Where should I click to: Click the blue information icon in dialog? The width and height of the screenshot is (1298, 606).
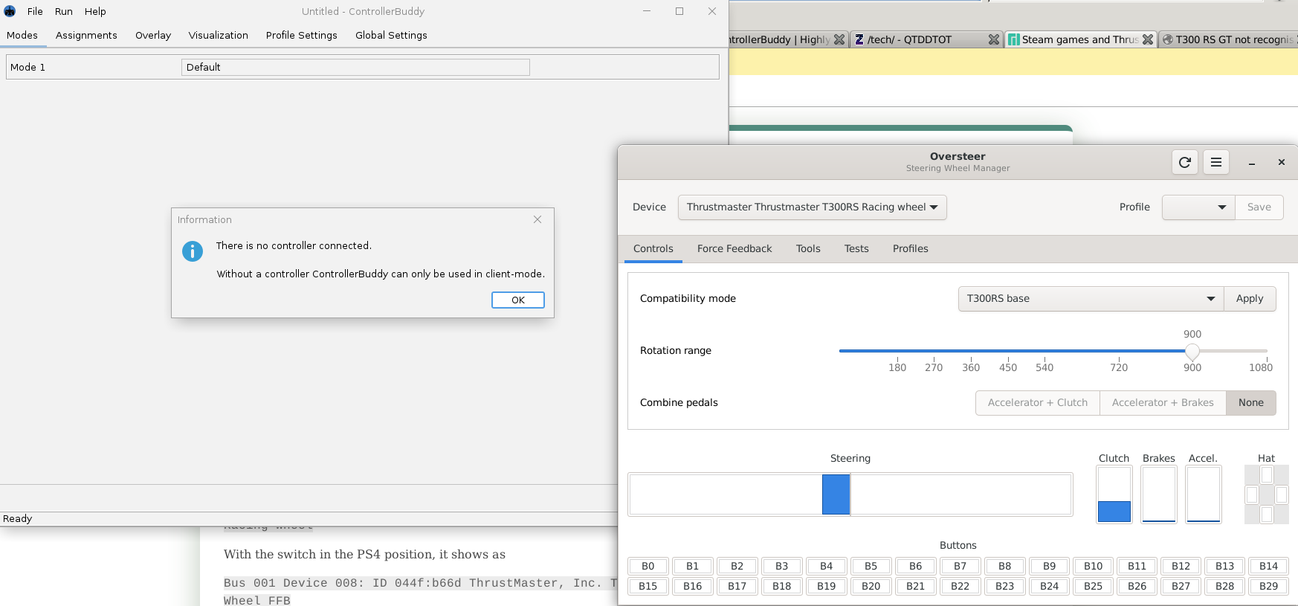[x=193, y=251]
